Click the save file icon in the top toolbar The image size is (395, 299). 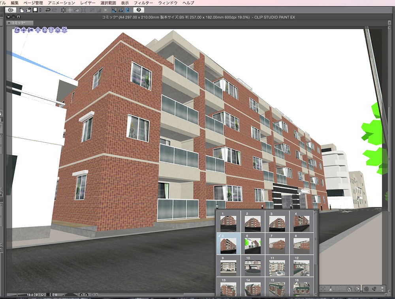click(35, 11)
